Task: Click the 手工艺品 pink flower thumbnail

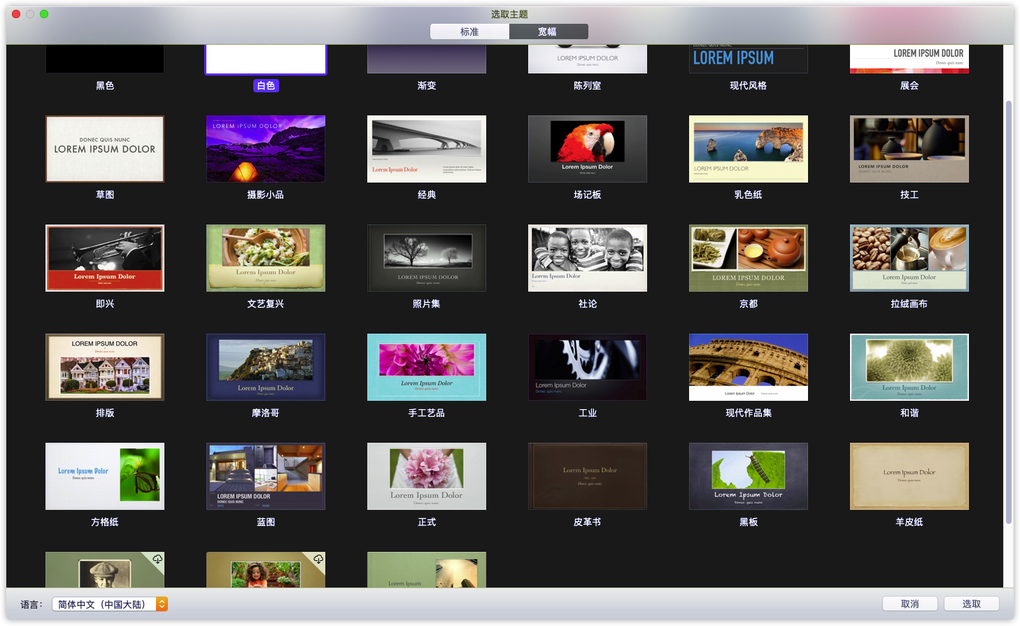Action: [x=427, y=367]
